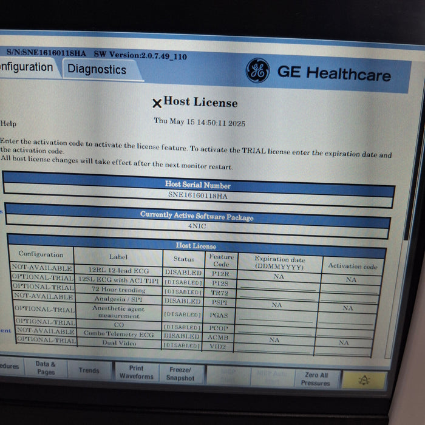Click the P12R feature code cell

[220, 274]
